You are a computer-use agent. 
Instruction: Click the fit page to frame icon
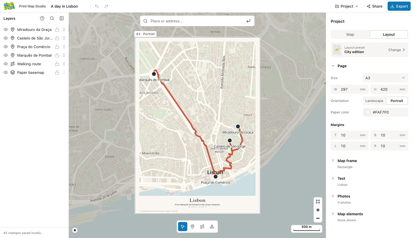click(318, 202)
